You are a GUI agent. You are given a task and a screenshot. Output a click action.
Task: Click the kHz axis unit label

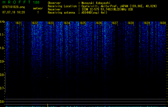[2, 22]
